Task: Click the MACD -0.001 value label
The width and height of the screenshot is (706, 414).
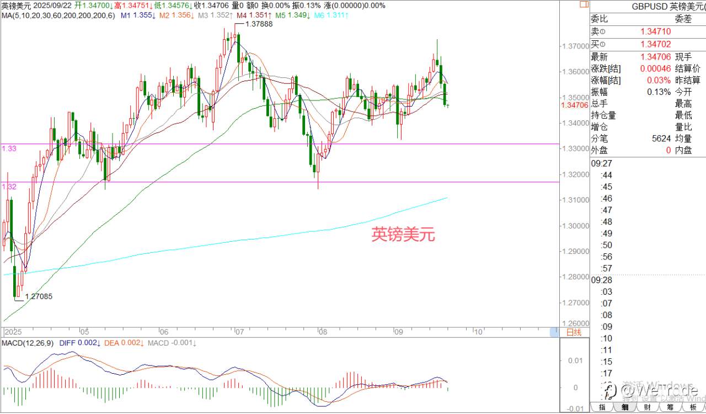Action: [x=172, y=343]
